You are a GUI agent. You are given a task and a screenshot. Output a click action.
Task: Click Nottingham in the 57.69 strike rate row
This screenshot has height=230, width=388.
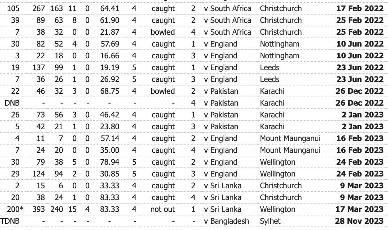pos(279,44)
